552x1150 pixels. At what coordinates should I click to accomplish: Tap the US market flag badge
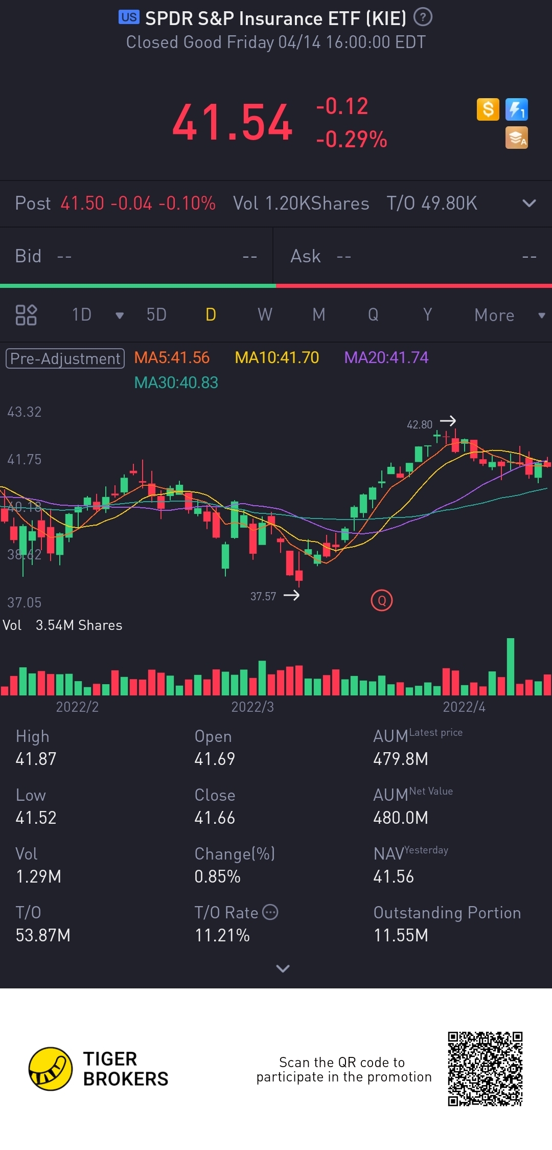point(129,17)
